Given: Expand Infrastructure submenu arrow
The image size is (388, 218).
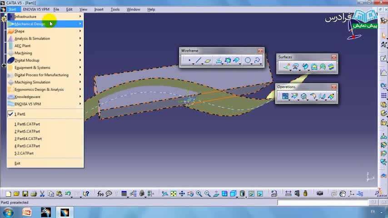Looking at the screenshot, I should [x=80, y=16].
